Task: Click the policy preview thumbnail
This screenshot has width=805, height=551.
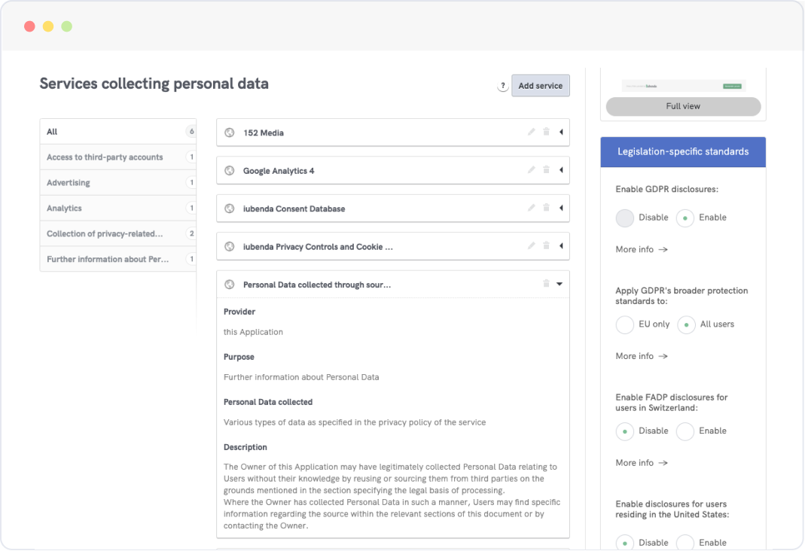Action: (x=682, y=86)
